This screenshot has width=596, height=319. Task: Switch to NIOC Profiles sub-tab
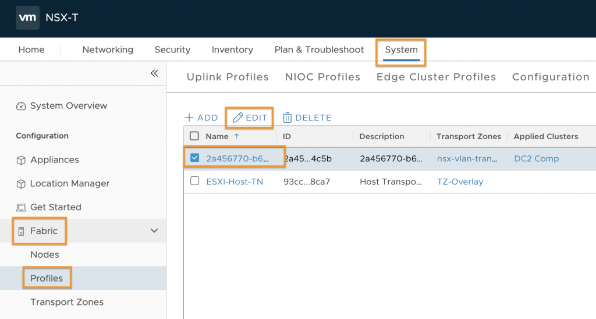tap(322, 77)
